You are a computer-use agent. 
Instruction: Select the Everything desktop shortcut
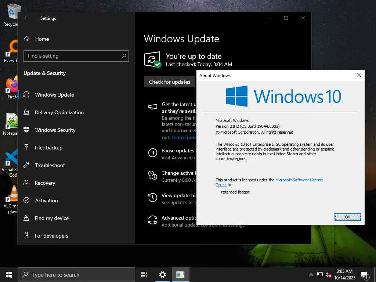click(x=11, y=51)
